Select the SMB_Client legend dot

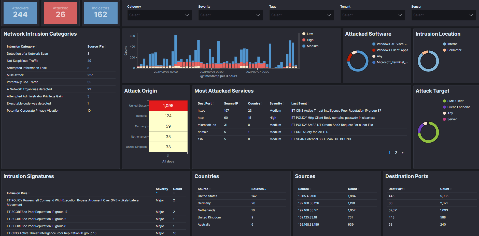444,101
